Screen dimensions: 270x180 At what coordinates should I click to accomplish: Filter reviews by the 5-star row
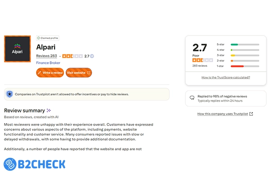click(x=238, y=45)
